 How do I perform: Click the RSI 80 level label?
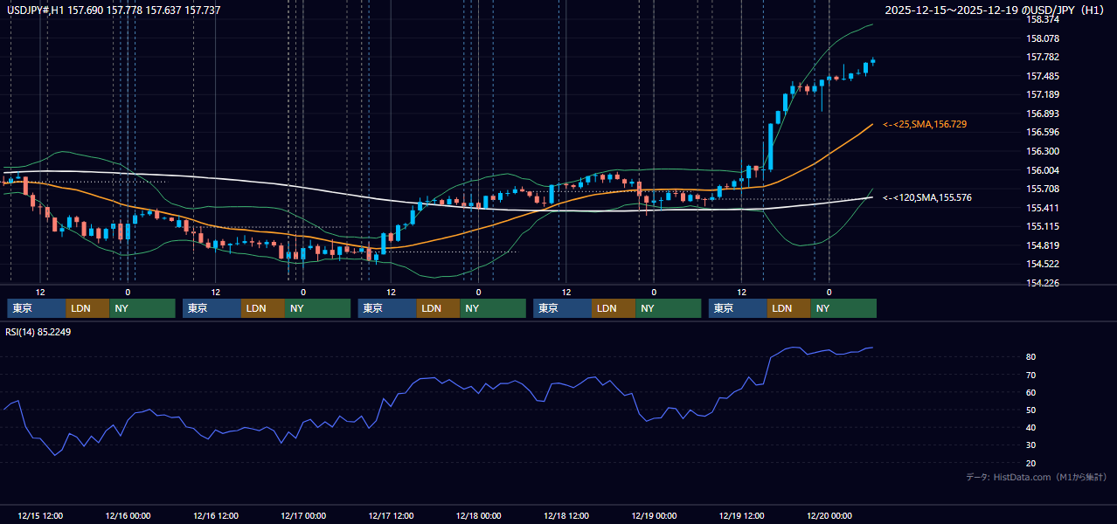pos(1031,357)
